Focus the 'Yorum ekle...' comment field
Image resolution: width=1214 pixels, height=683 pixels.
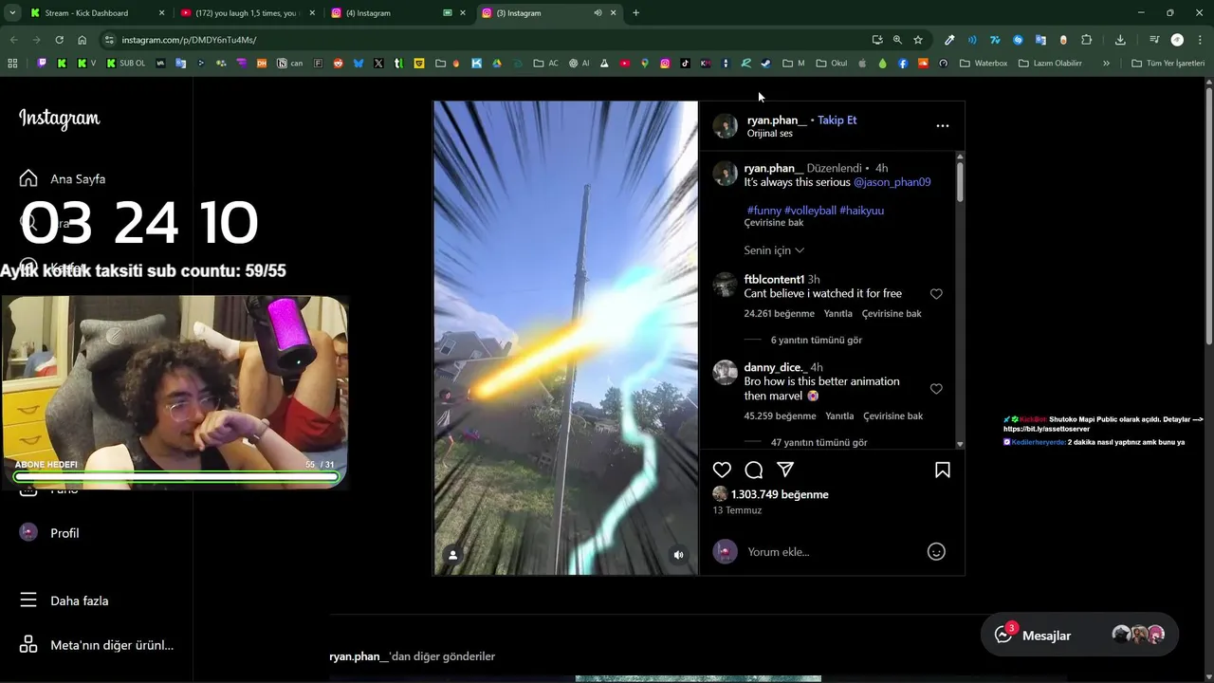[833, 552]
